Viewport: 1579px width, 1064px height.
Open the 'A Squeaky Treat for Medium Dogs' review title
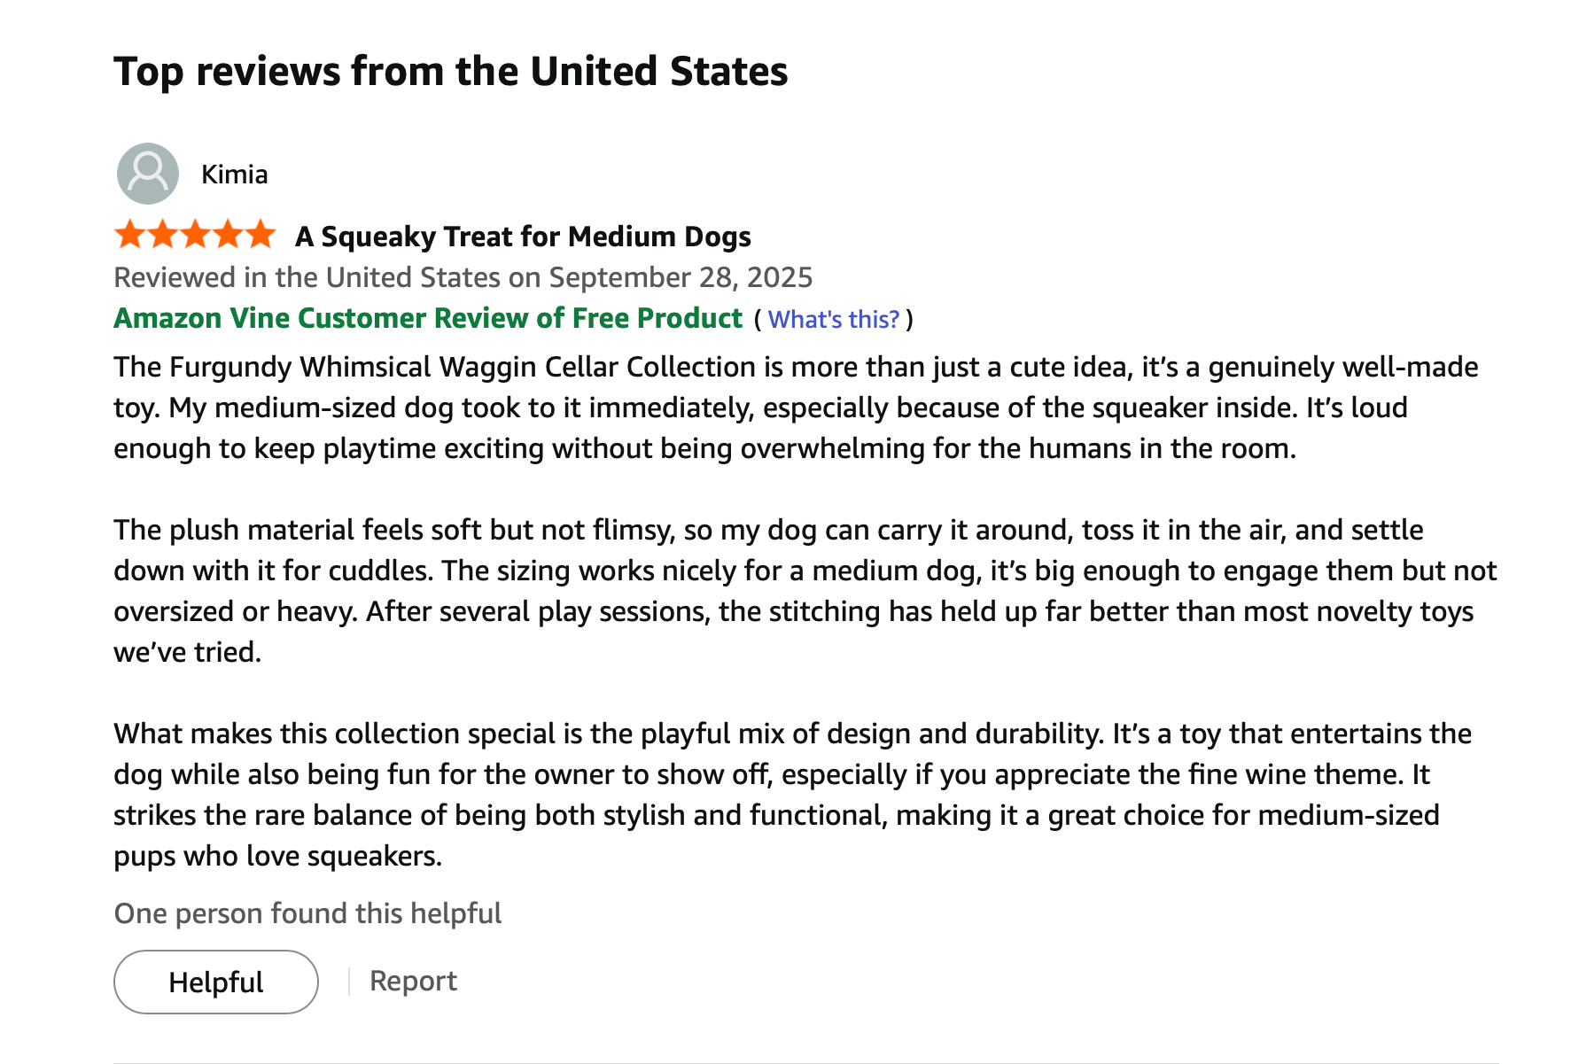(523, 237)
